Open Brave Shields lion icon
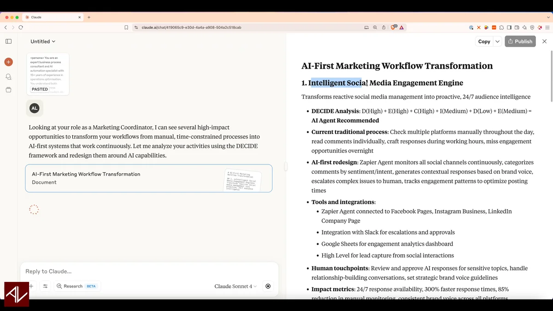 tap(393, 28)
